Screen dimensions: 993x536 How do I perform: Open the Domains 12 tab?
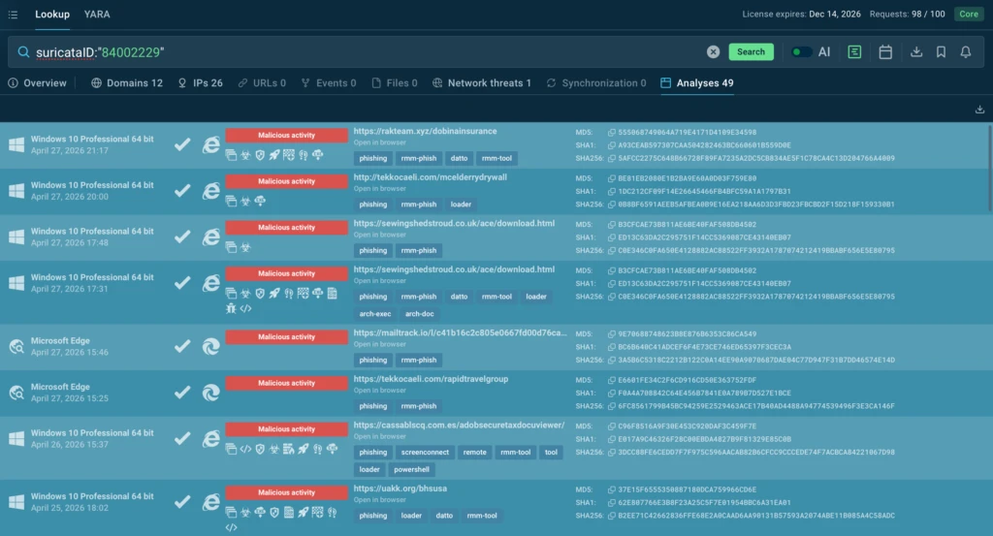click(x=127, y=83)
